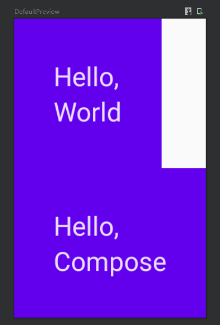Click the white rectangle in the preview

tap(183, 93)
